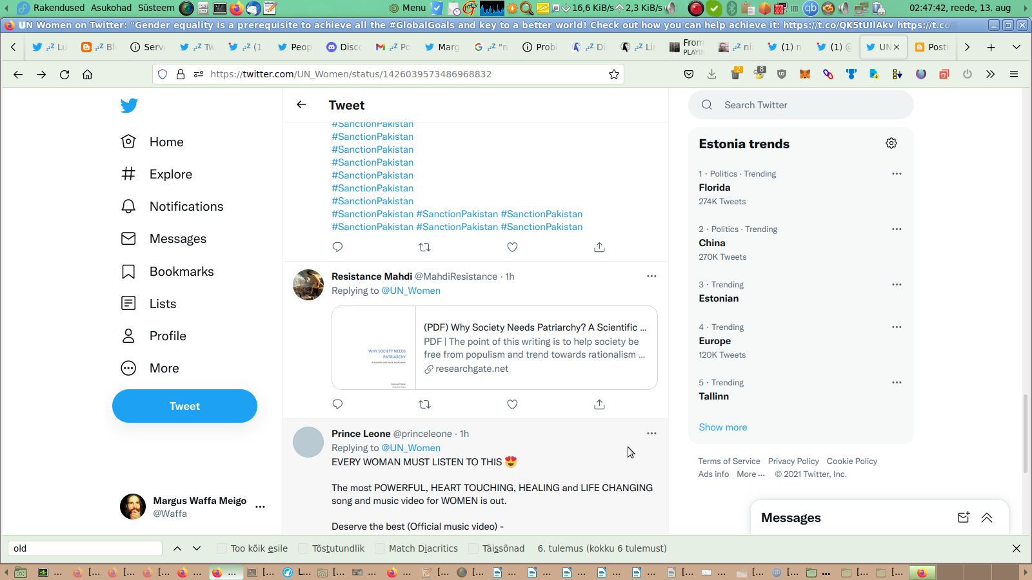Screen dimensions: 1032x580
Task: View your Profile
Action: [154, 336]
